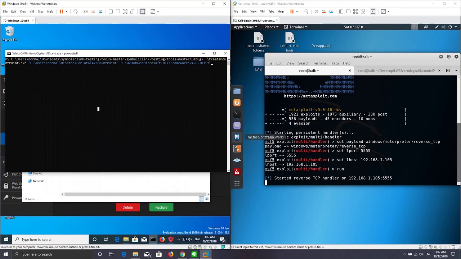461x259 pixels.
Task: Revert the Windows 10 VM to a snapshot
Action: coord(93,12)
